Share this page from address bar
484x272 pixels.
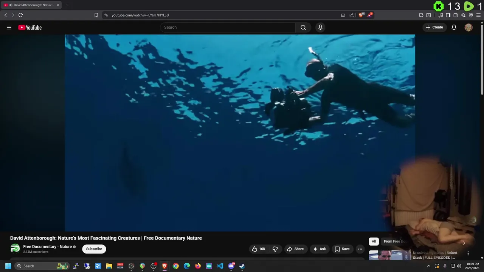tap(352, 15)
